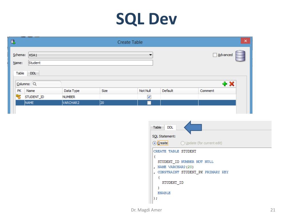Click the Columns search filter field
Screen dimensions: 293x220
tap(46, 84)
